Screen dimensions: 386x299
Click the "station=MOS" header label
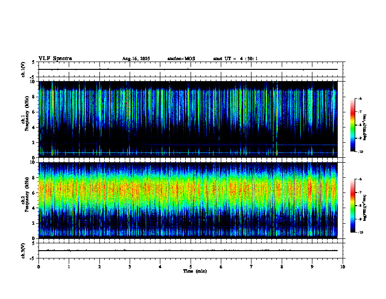pyautogui.click(x=181, y=59)
